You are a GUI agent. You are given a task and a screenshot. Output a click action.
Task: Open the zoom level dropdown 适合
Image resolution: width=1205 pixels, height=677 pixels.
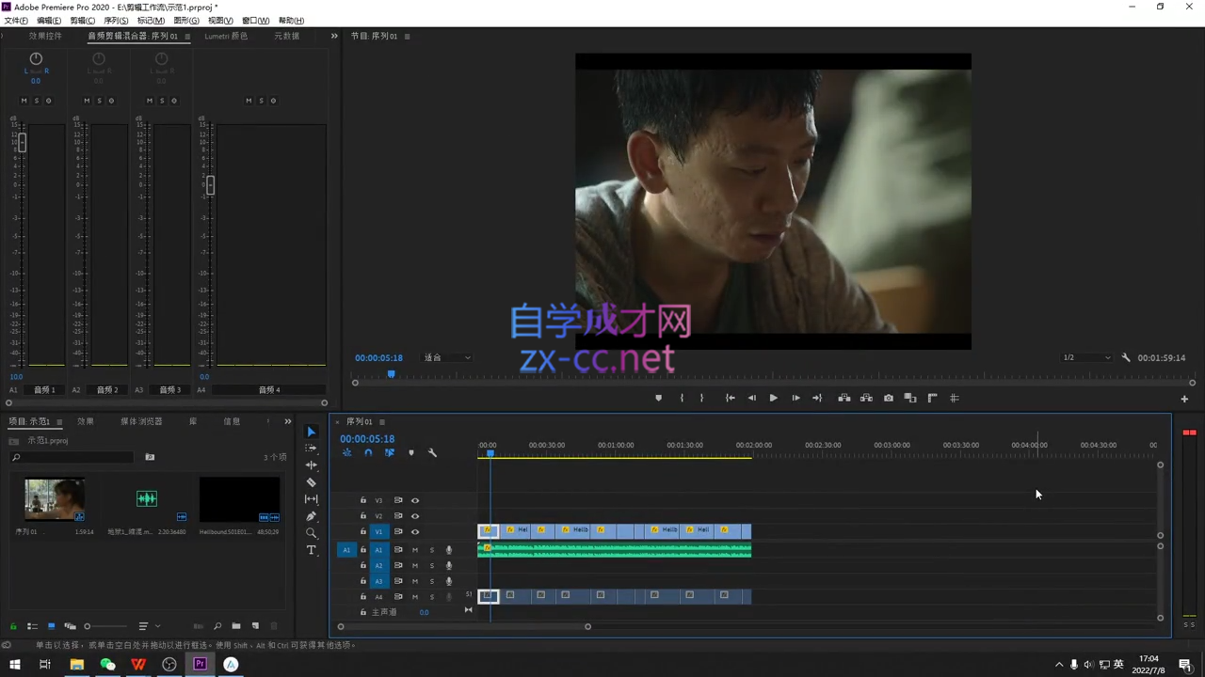pos(447,357)
